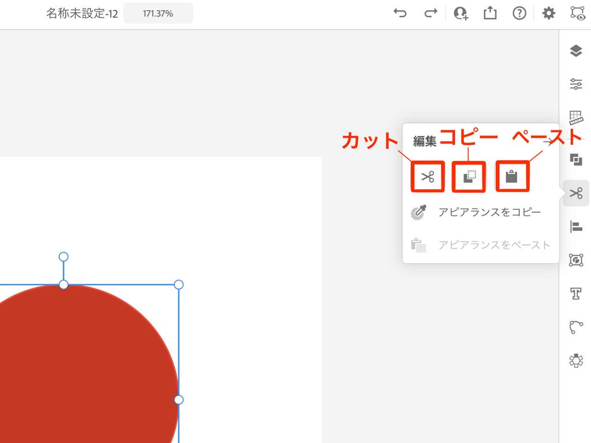The height and width of the screenshot is (443, 591).
Task: Click the top-right corner handle of selection
Action: coord(179,284)
